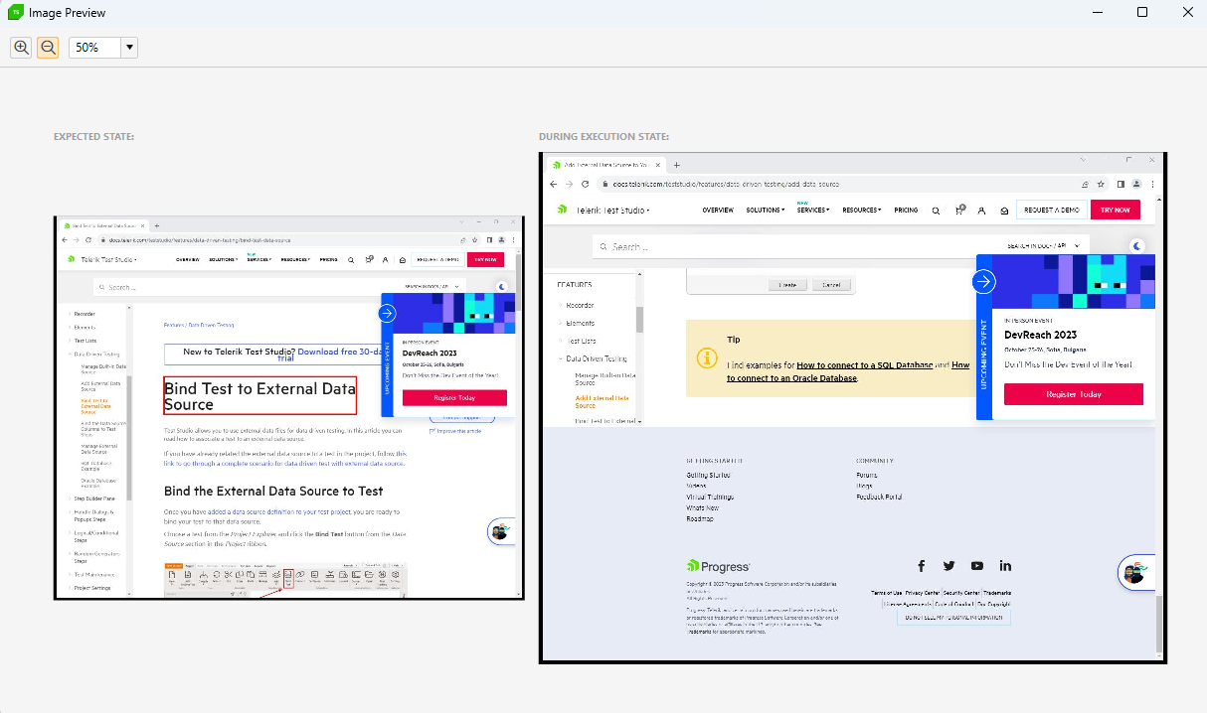Select Add External Data Source in the execution-state sidebar
Image resolution: width=1207 pixels, height=713 pixels.
[x=603, y=401]
